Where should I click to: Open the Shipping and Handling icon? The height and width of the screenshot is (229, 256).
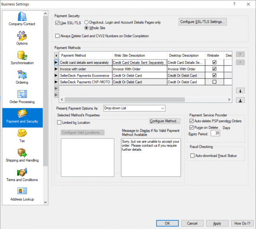(x=22, y=153)
